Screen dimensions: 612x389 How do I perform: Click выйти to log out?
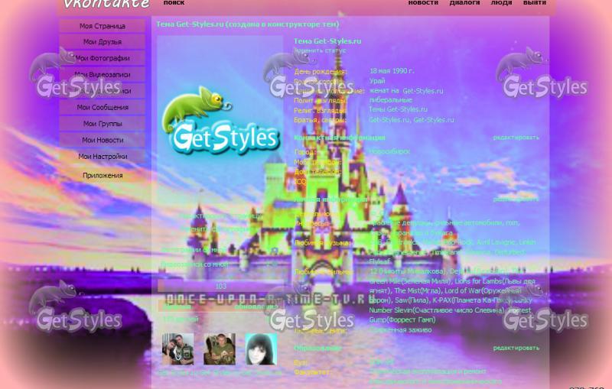pyautogui.click(x=534, y=3)
